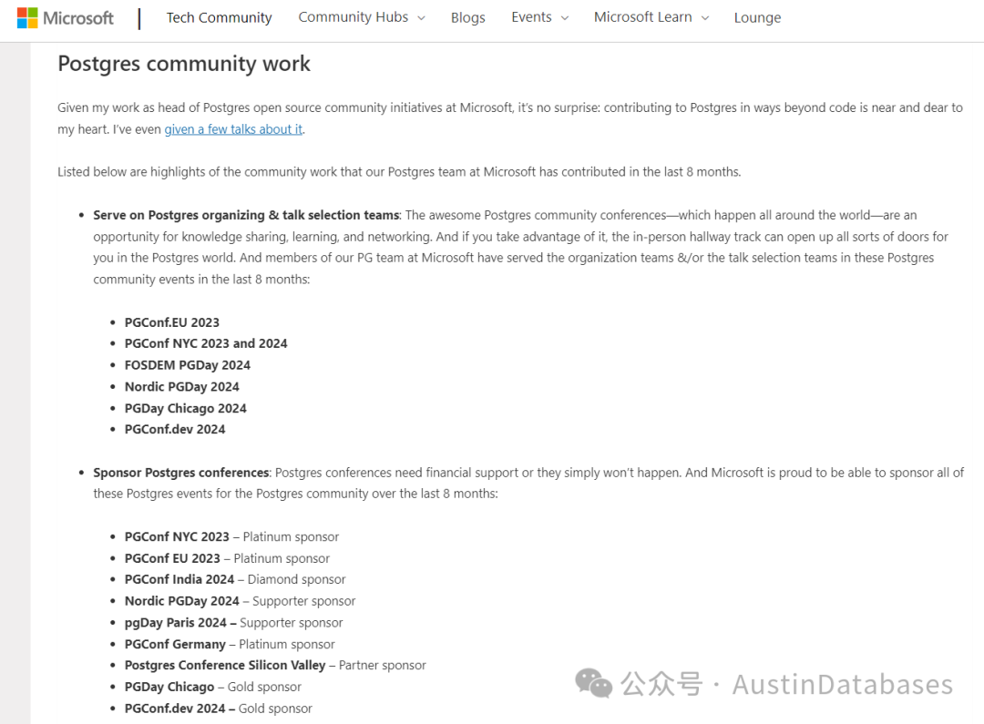
Task: Select 'PGConf NYC 2023 and 2024' item
Action: 206,344
